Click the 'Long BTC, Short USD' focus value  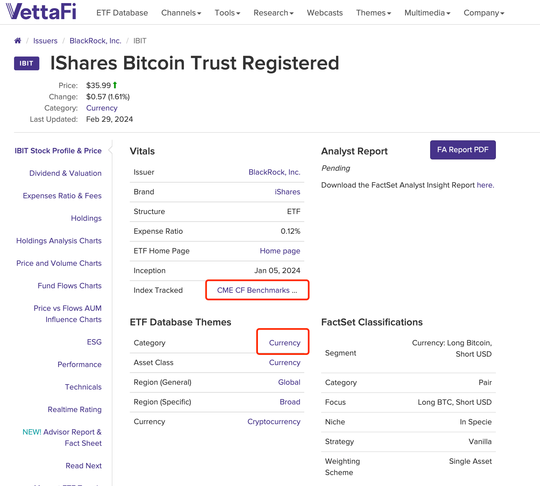click(x=455, y=402)
